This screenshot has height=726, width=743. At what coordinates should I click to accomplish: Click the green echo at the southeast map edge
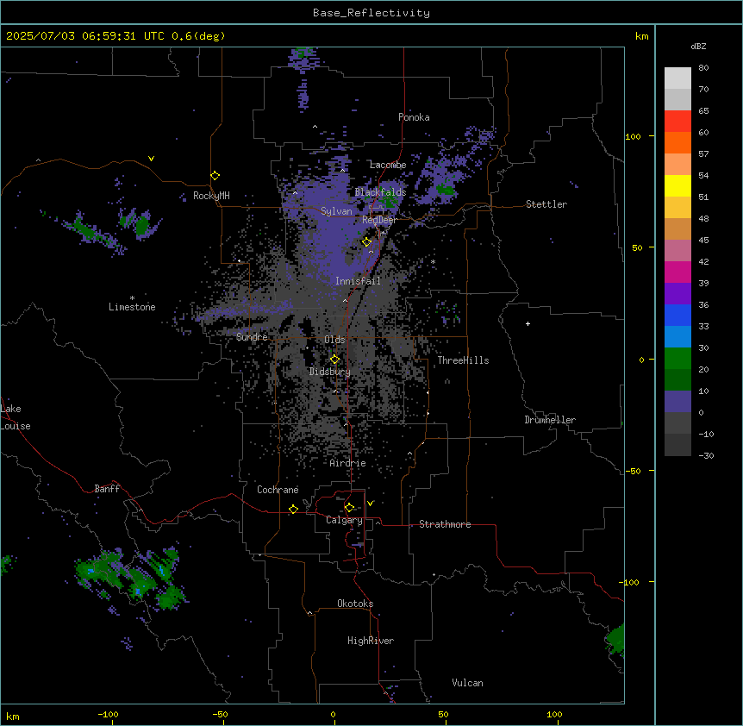point(615,640)
